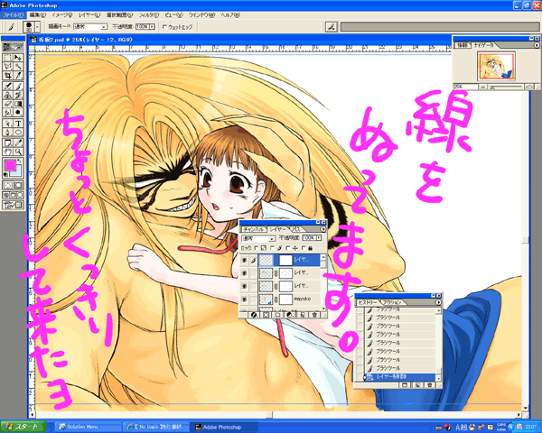Click the Windows Start (スタート) button
Viewport: 542px width, 433px height.
(23, 427)
